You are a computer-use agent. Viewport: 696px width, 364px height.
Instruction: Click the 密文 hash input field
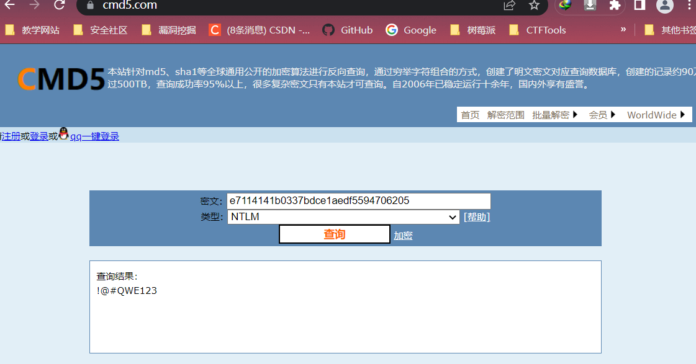359,201
